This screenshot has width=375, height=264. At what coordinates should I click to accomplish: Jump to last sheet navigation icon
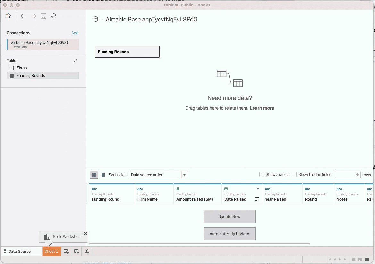[345, 260]
